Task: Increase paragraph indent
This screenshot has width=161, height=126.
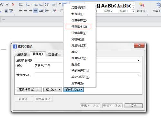Action: (41, 4)
